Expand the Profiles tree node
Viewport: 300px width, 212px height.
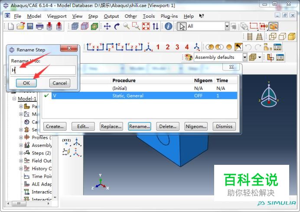[x=21, y=137]
